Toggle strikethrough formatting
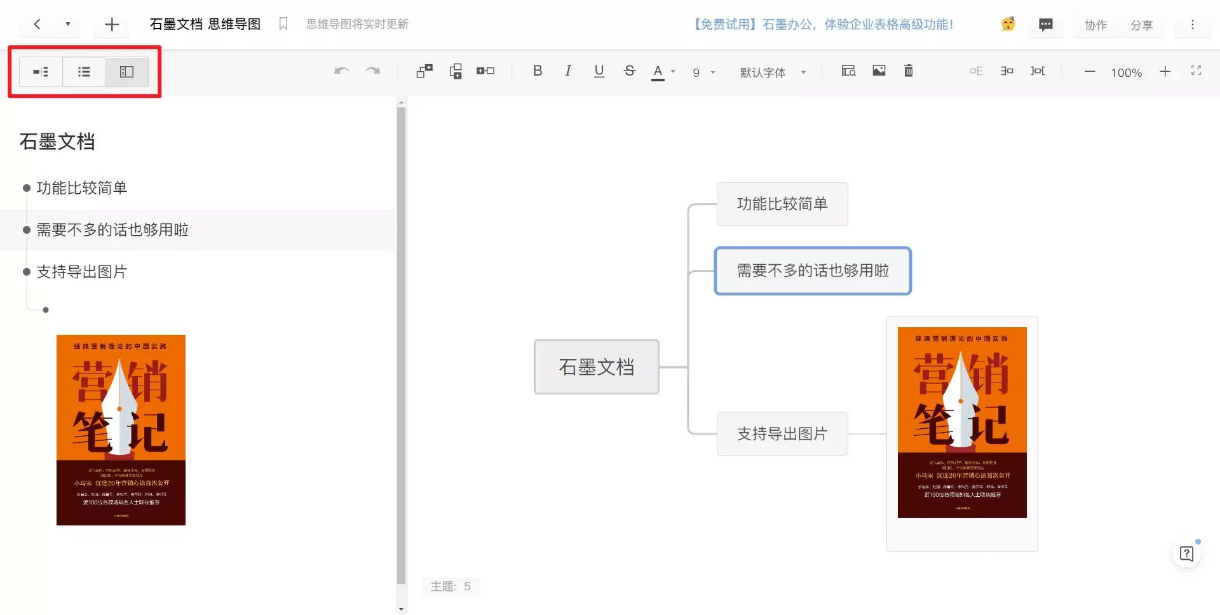The width and height of the screenshot is (1220, 615). [629, 71]
